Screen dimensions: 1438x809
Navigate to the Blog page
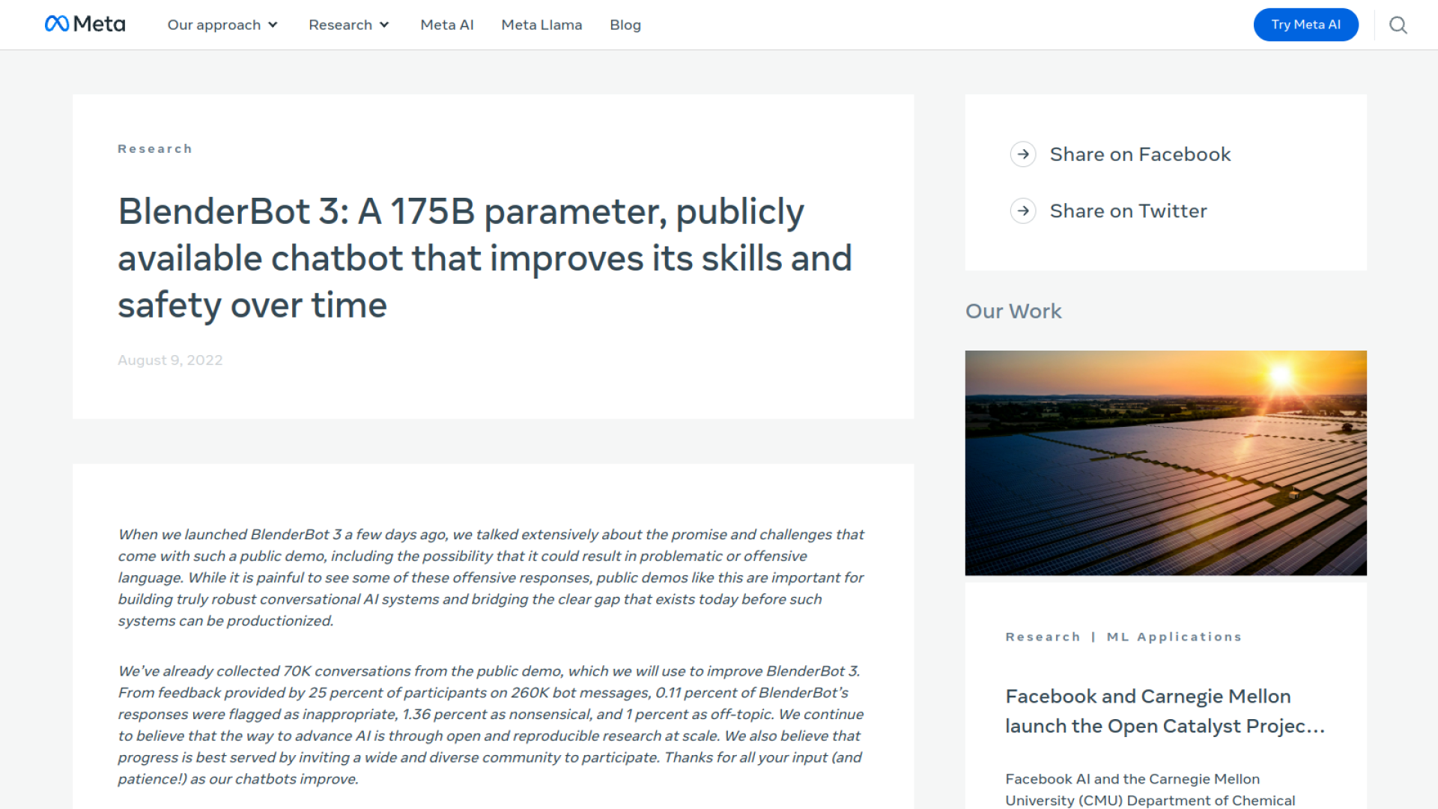click(x=625, y=25)
